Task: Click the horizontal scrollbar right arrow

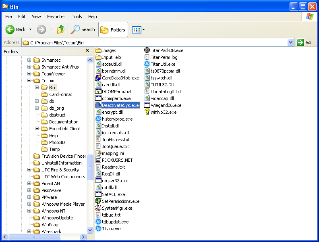Action: pyautogui.click(x=83, y=237)
